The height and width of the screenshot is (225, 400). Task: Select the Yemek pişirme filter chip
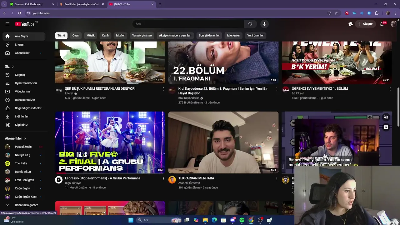(x=142, y=35)
